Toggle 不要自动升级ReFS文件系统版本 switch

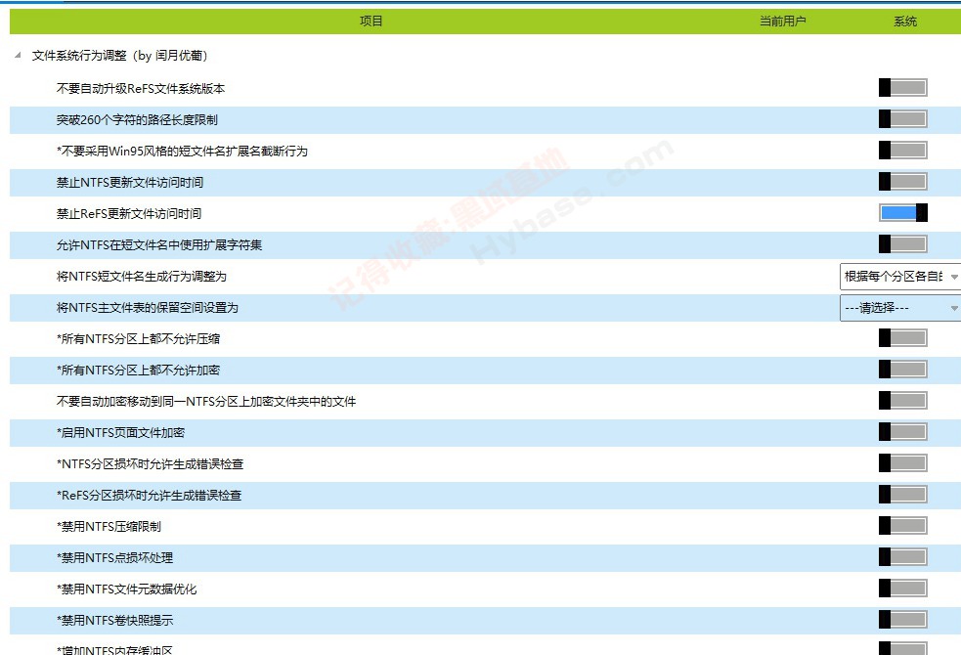point(902,88)
